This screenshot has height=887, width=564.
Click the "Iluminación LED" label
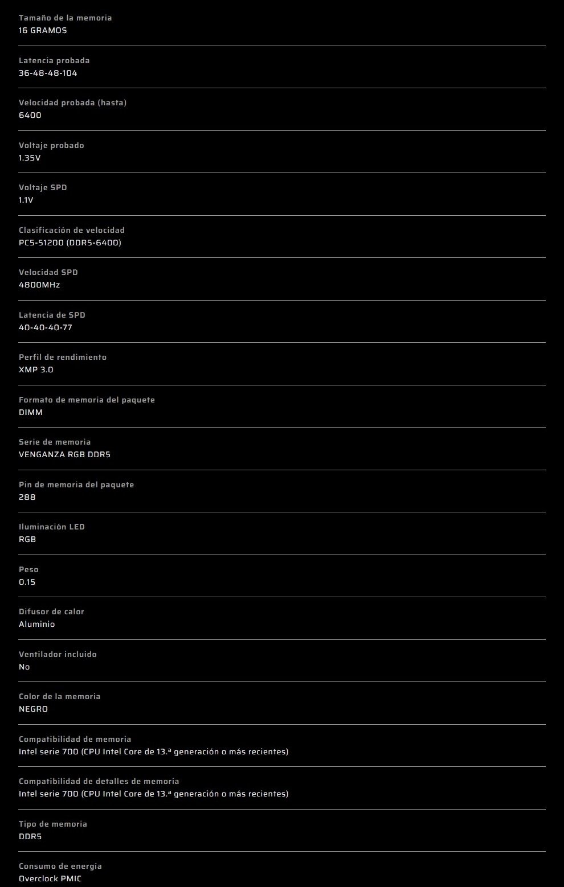(52, 527)
